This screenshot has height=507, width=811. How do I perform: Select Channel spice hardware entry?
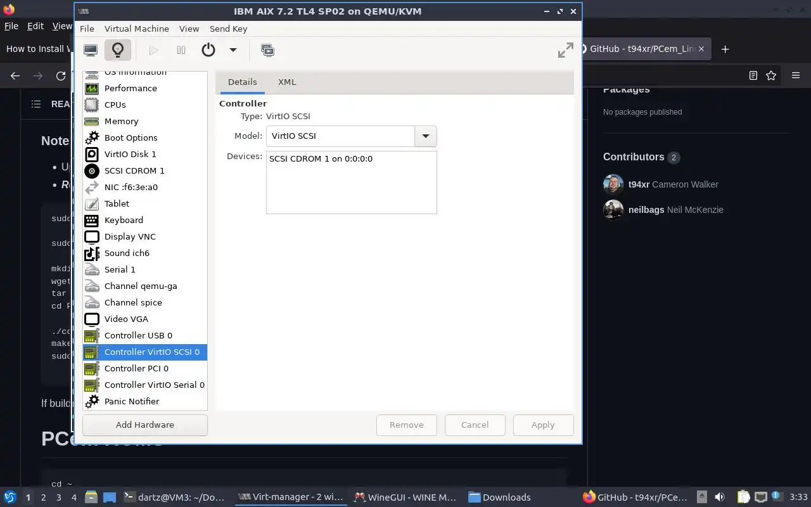click(145, 302)
